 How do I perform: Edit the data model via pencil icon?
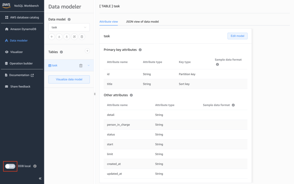(x=74, y=37)
